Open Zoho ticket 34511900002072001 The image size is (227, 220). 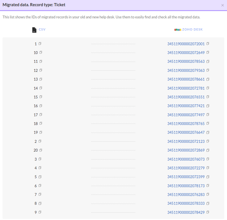click(x=186, y=44)
